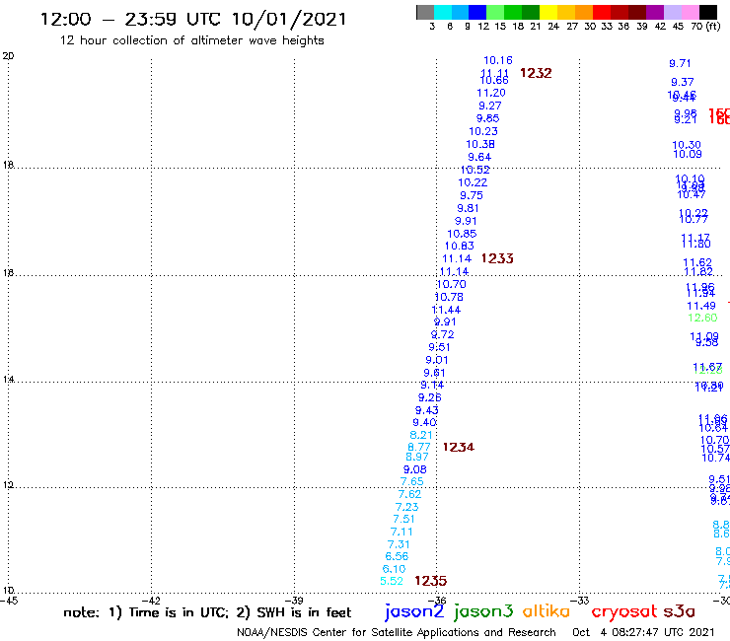
Task: Click the cyan 5.52 wave height value
Action: [392, 581]
